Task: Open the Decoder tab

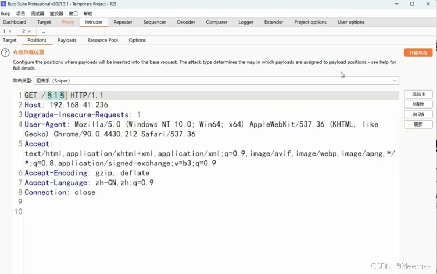Action: (186, 22)
